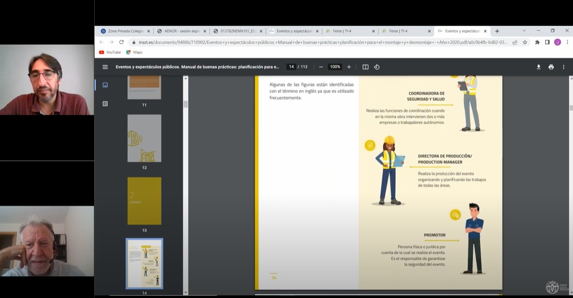Reload the current browser page
The height and width of the screenshot is (298, 573).
121,42
